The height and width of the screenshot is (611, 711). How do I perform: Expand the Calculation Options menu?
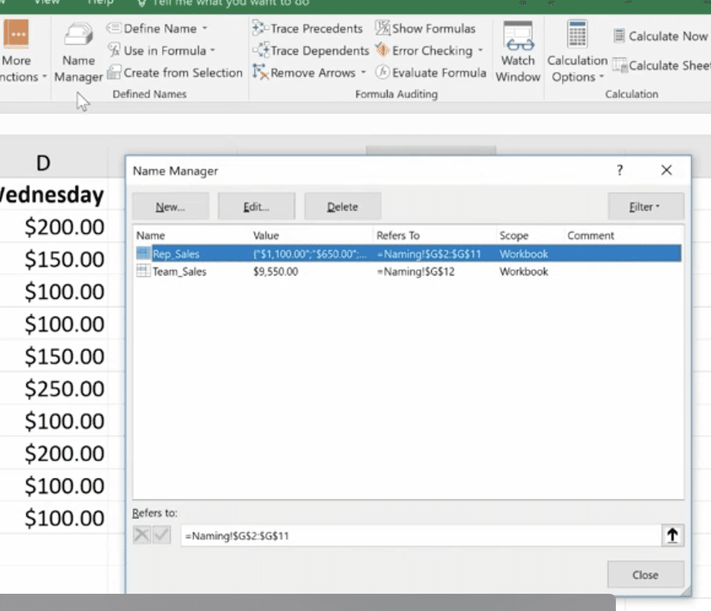pos(601,78)
